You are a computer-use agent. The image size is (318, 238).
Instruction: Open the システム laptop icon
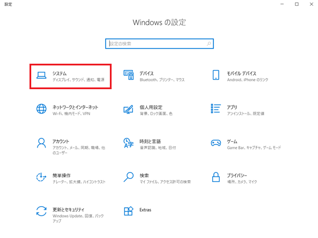tap(42, 75)
